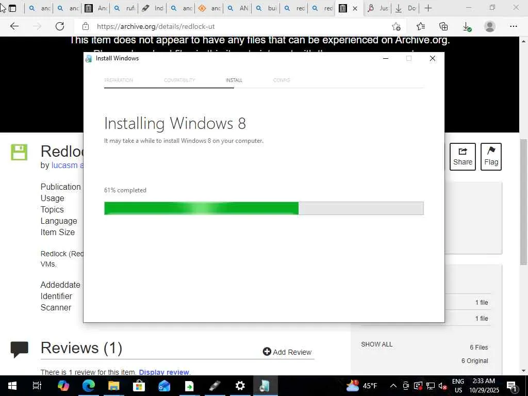528x396 pixels.
Task: Open Settings gear in taskbar
Action: (x=240, y=386)
